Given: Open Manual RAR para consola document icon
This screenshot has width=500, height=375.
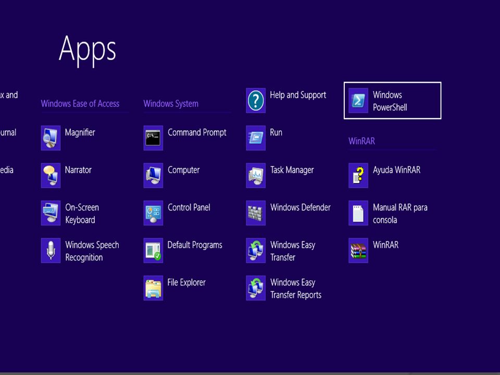Looking at the screenshot, I should [358, 213].
